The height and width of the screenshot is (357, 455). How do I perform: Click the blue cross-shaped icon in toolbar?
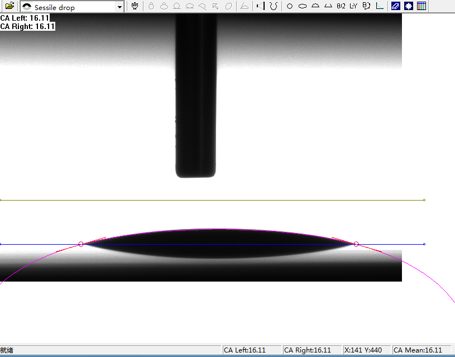coord(409,6)
